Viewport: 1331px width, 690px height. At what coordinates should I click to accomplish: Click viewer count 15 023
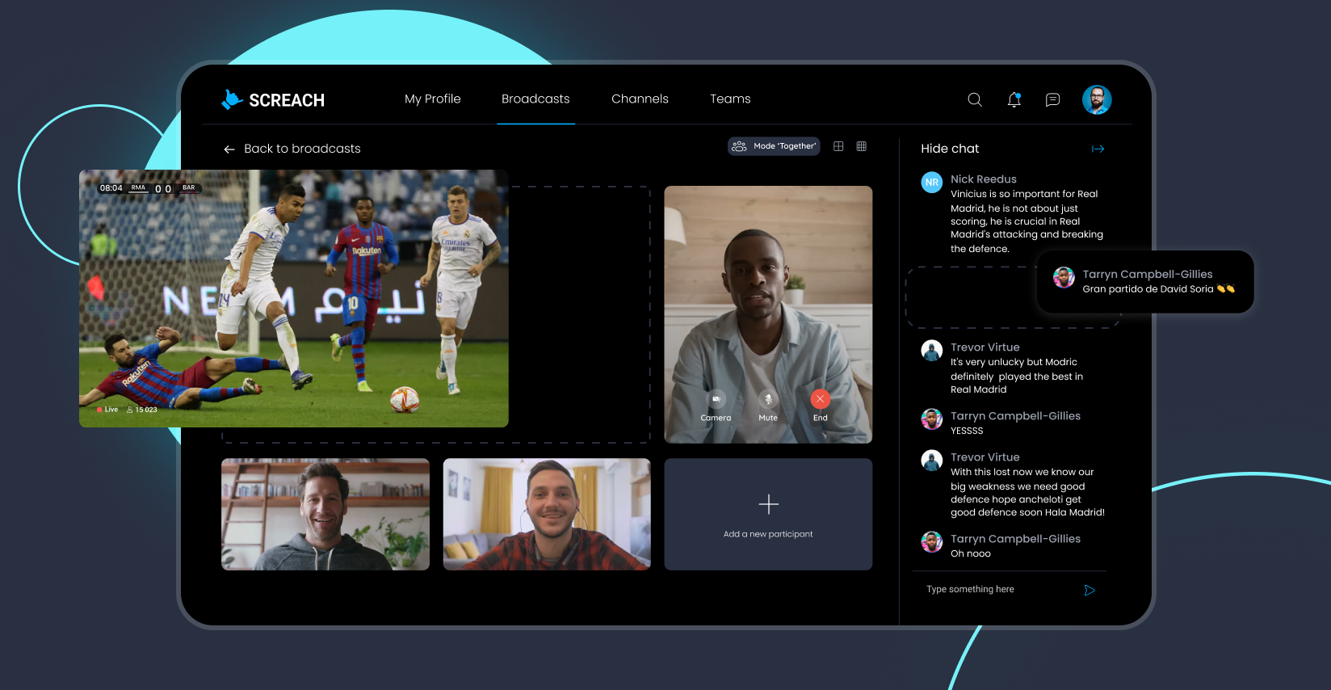pos(142,410)
